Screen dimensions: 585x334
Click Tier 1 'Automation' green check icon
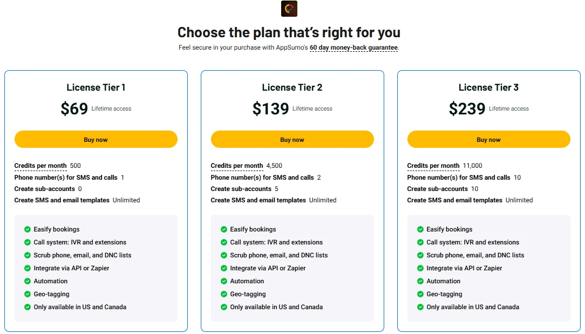(27, 281)
